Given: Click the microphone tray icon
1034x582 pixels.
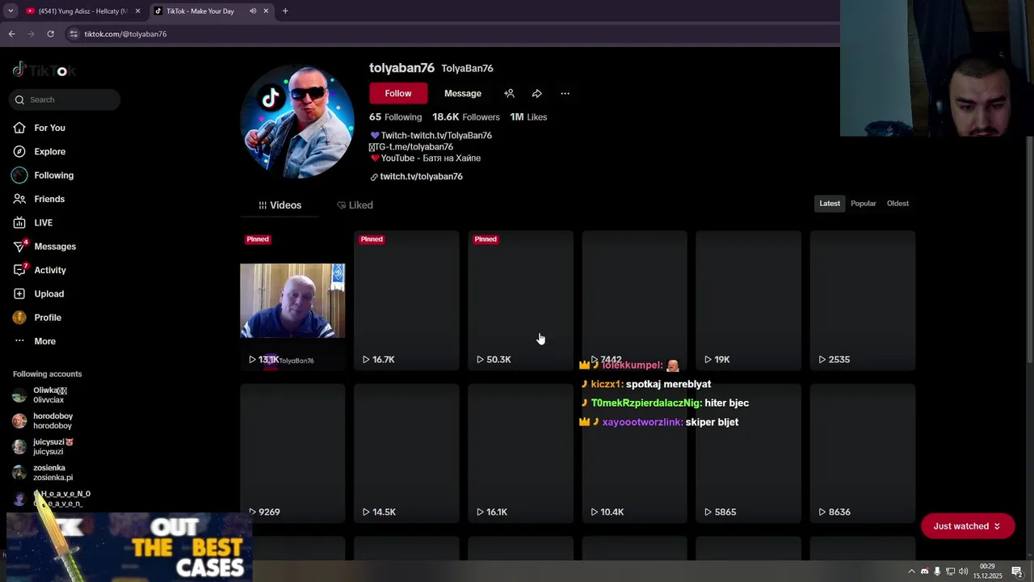Looking at the screenshot, I should [x=937, y=571].
